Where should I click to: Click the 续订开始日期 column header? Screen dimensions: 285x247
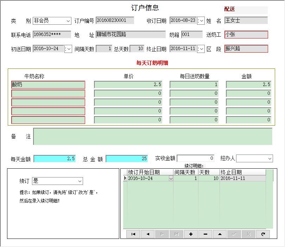coord(150,173)
